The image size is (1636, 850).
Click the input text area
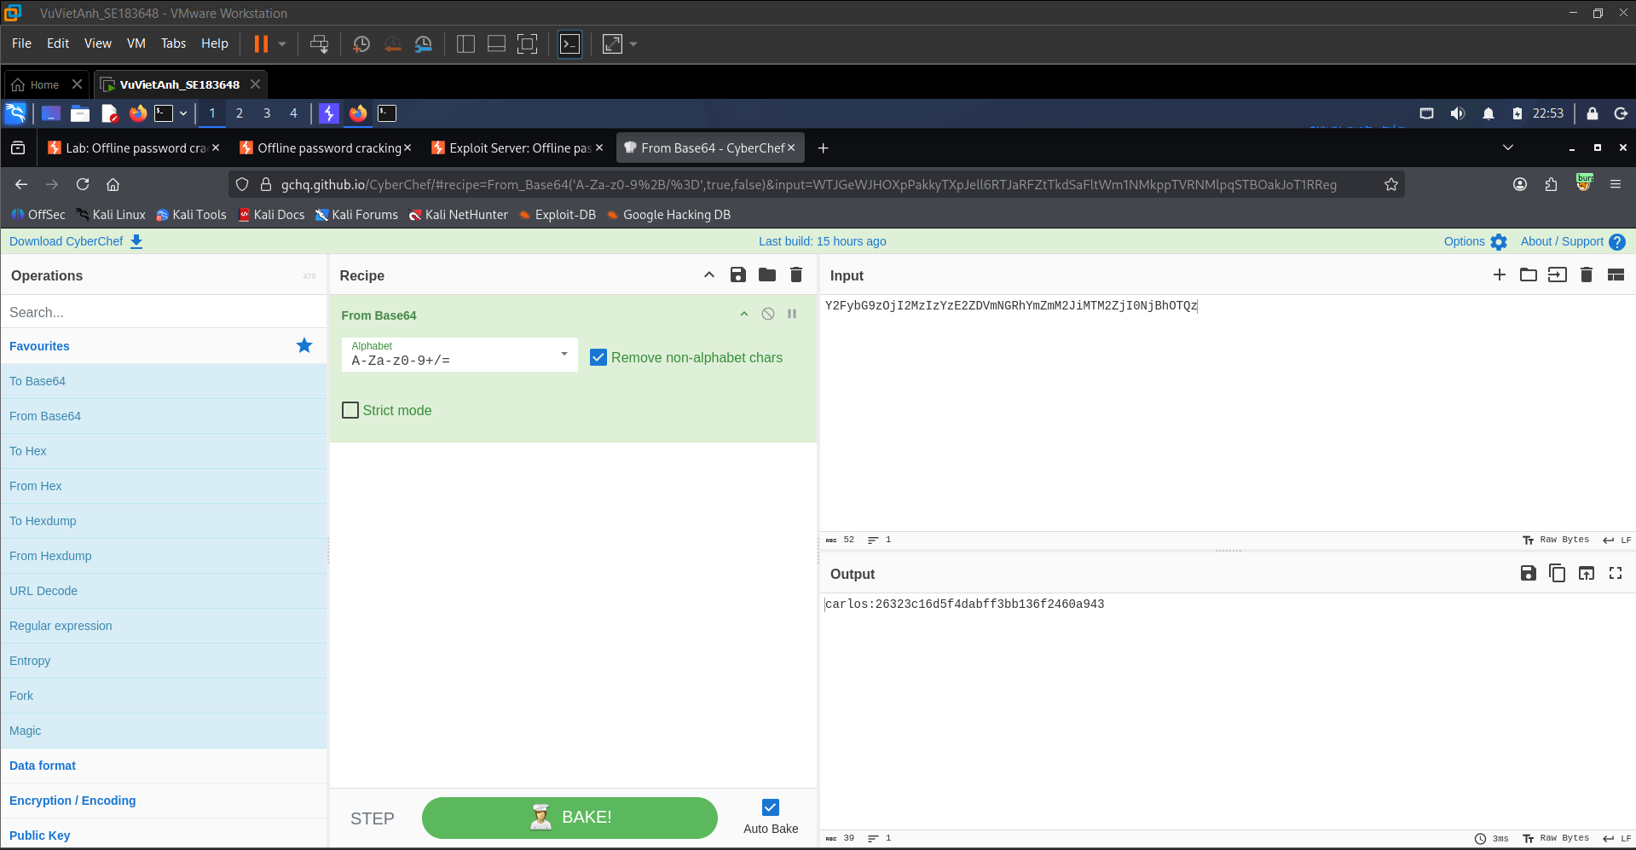pyautogui.click(x=1228, y=413)
